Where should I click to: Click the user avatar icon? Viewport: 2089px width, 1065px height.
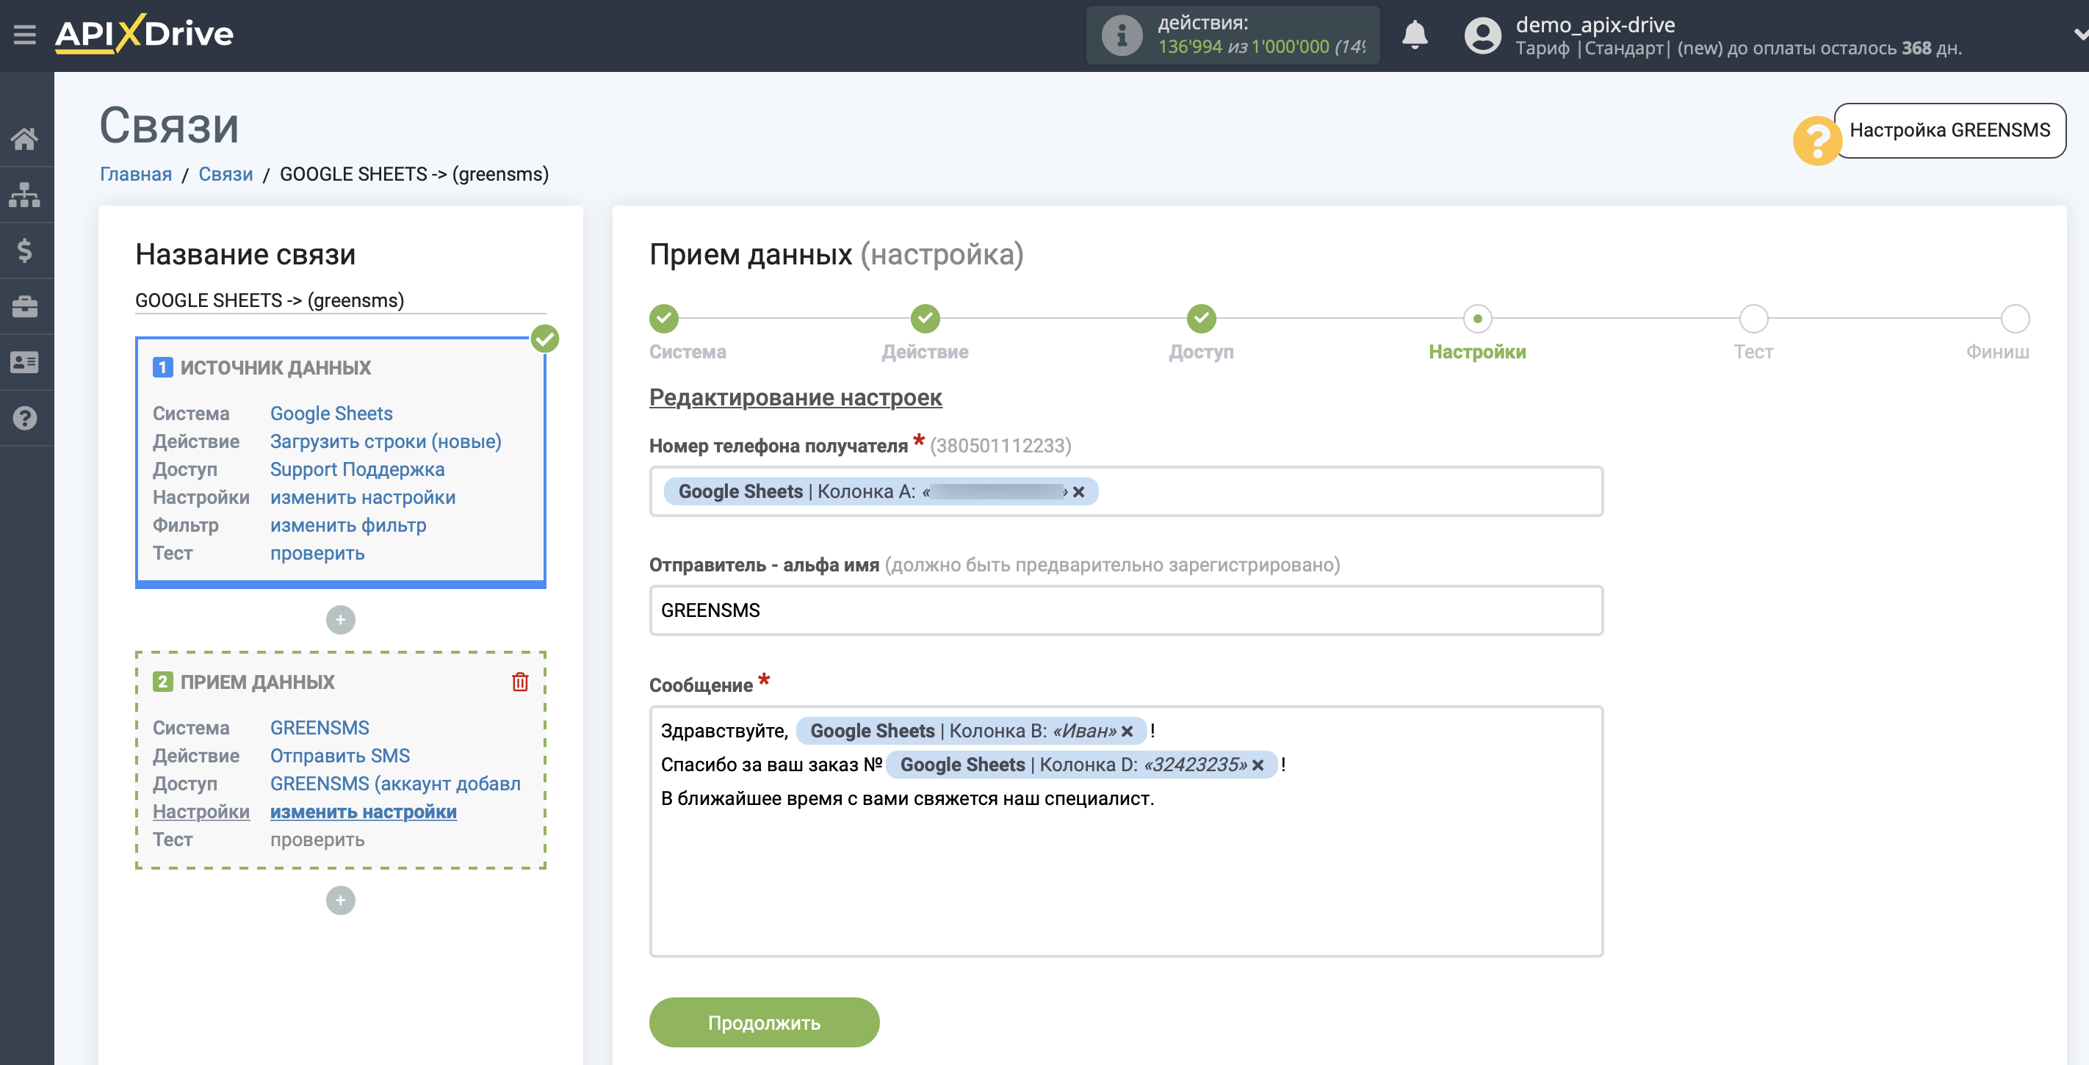pyautogui.click(x=1482, y=36)
